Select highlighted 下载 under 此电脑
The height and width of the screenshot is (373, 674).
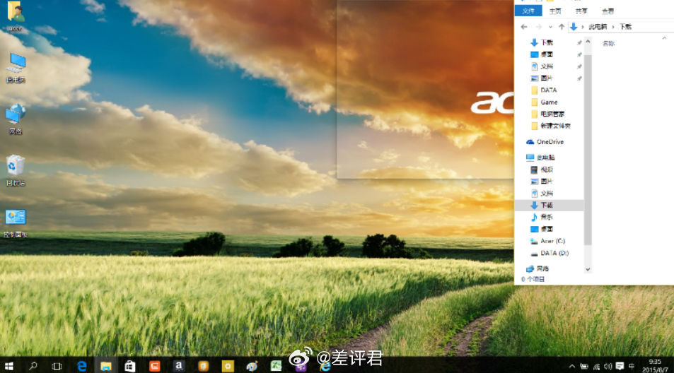click(550, 205)
